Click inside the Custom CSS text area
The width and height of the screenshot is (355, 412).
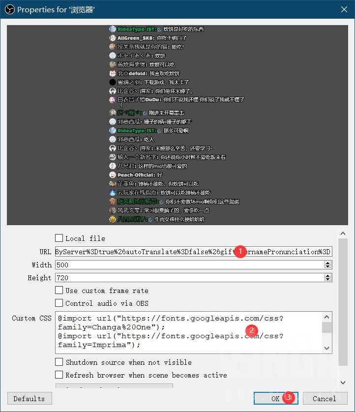point(188,332)
